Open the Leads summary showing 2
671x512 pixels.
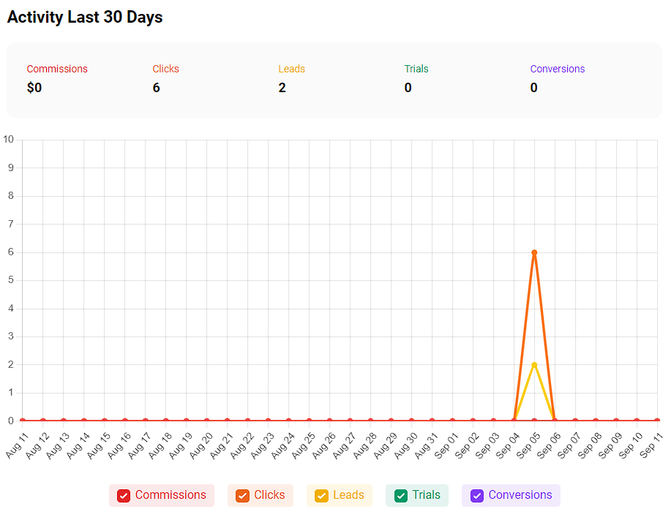282,87
